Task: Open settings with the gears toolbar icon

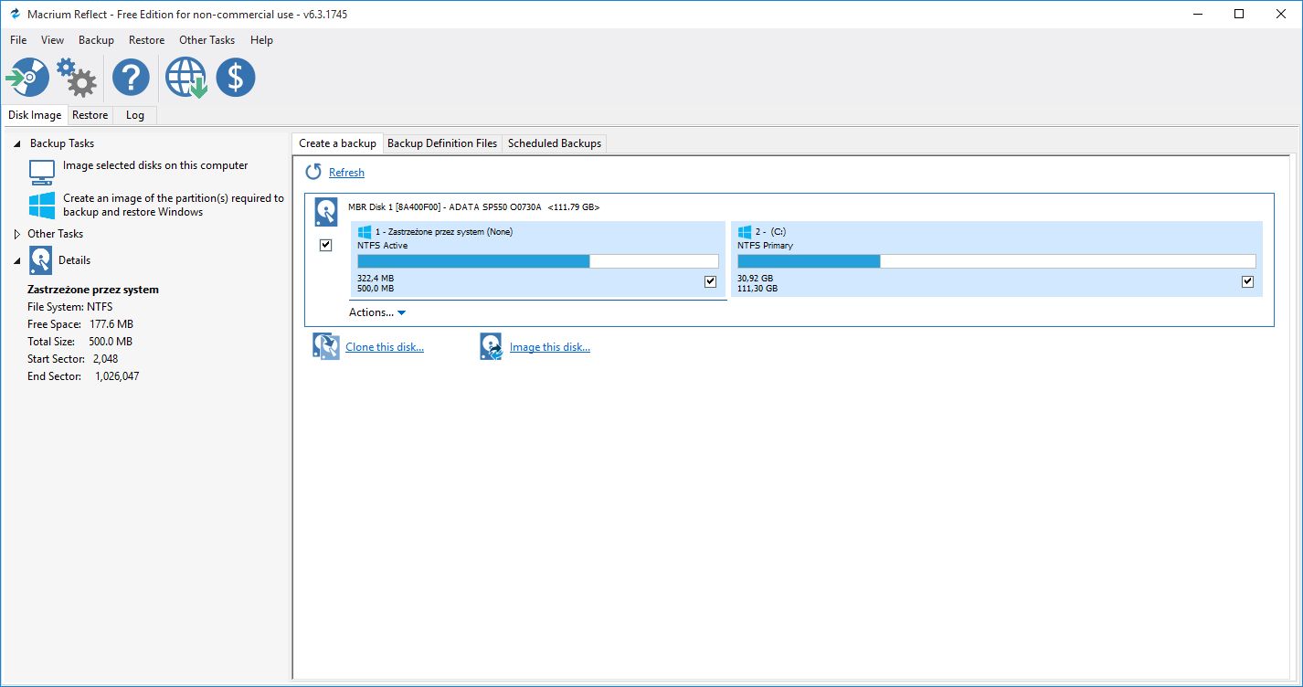Action: point(77,78)
